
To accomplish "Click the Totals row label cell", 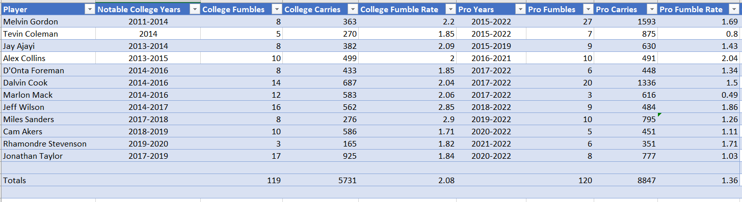I will click(48, 180).
